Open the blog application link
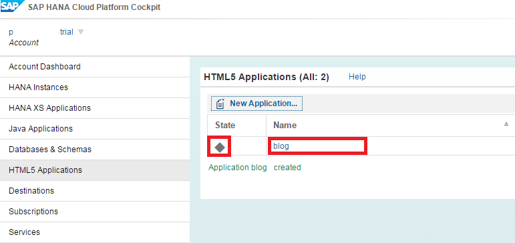Image resolution: width=515 pixels, height=243 pixels. click(281, 146)
